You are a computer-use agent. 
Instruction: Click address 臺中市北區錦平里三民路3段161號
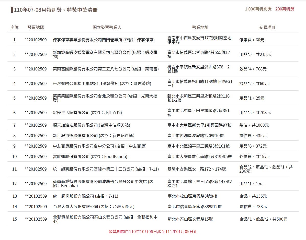pos(198,146)
